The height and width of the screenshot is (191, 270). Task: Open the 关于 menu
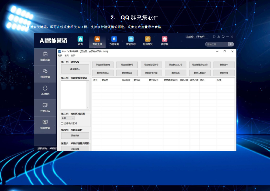[73, 55]
